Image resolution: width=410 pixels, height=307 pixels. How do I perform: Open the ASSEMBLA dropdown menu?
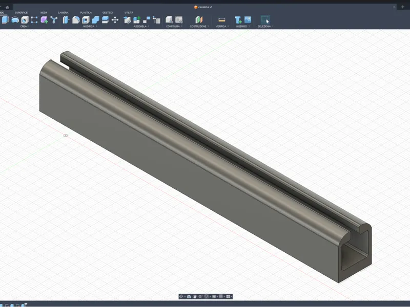tap(141, 27)
